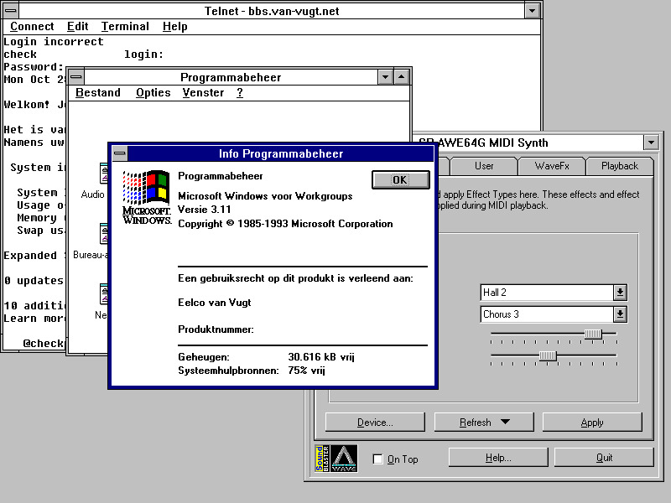The height and width of the screenshot is (503, 671).
Task: Click the WAVE logo icon
Action: [x=343, y=459]
